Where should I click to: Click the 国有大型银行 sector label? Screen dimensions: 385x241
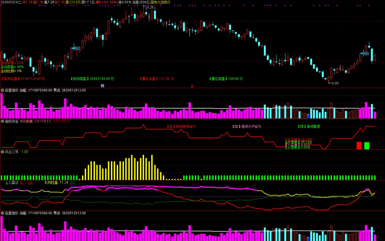point(160,2)
